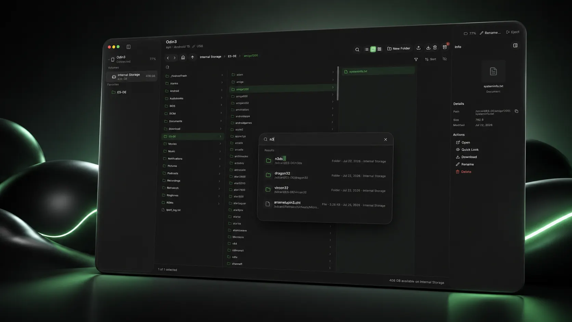
Task: Click amiga1200 breadcrumb
Action: point(251,55)
